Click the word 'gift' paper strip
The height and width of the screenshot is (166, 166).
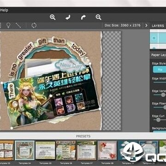coord(42,42)
